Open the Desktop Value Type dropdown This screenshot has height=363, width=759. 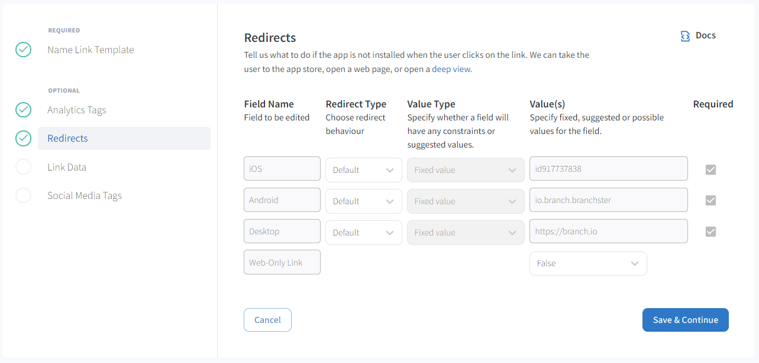point(465,233)
